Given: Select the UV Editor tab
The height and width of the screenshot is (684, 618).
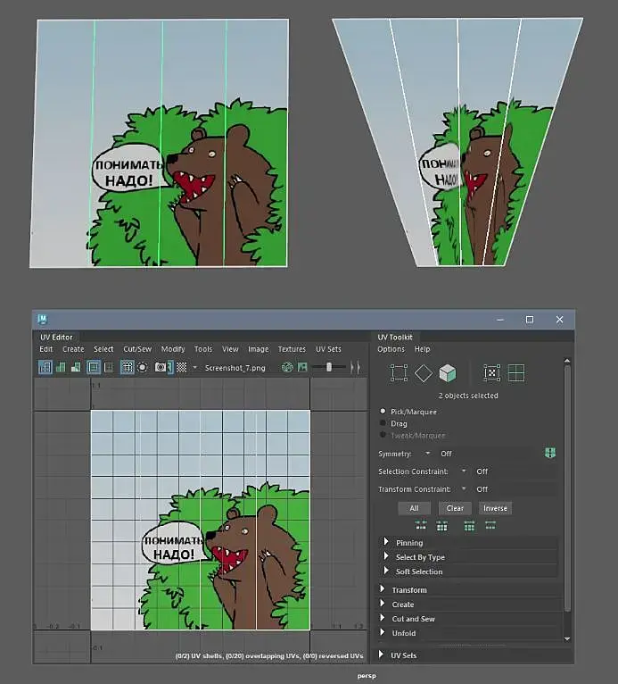Looking at the screenshot, I should click(56, 337).
